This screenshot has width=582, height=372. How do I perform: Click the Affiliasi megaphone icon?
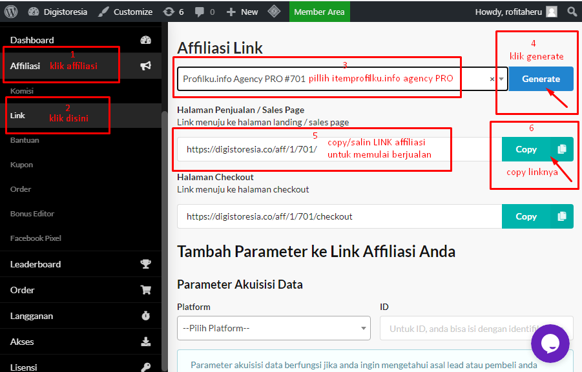pyautogui.click(x=146, y=66)
